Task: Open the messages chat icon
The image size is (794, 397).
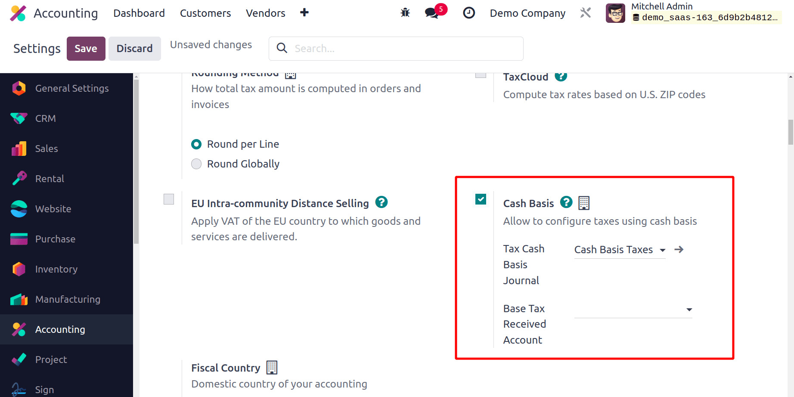Action: pyautogui.click(x=431, y=13)
